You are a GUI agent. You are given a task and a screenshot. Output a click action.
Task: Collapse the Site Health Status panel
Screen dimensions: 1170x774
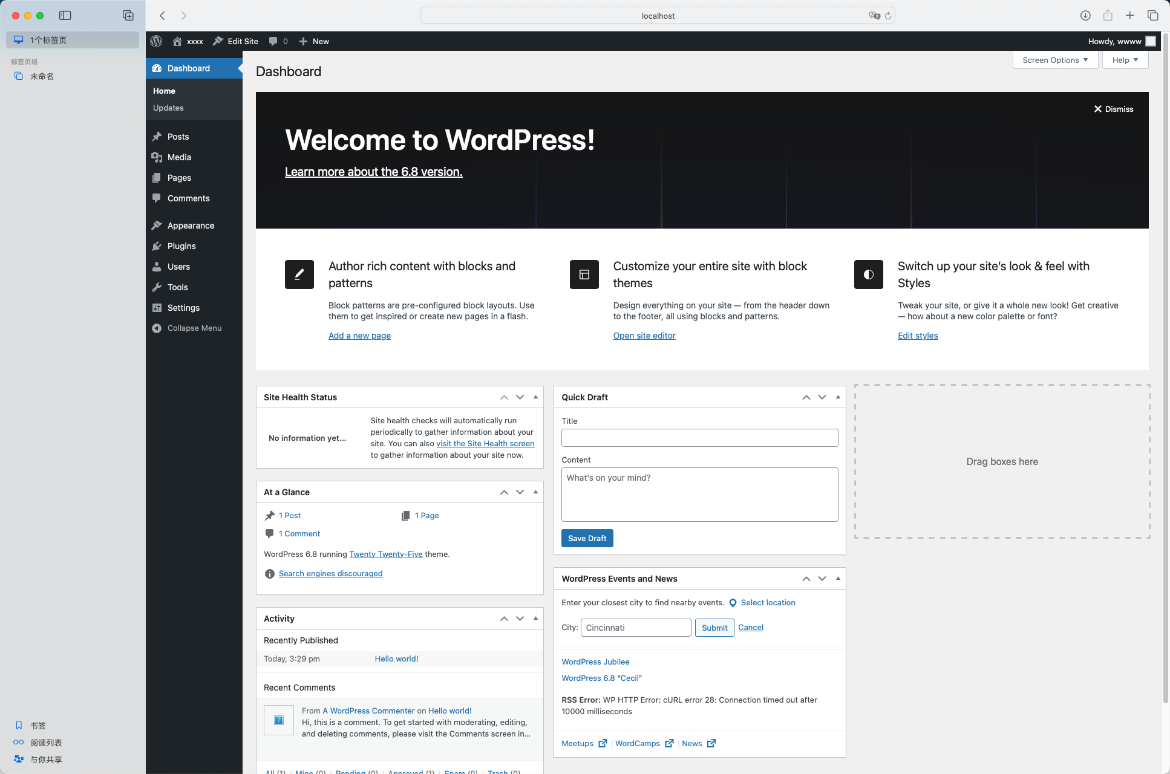point(535,397)
